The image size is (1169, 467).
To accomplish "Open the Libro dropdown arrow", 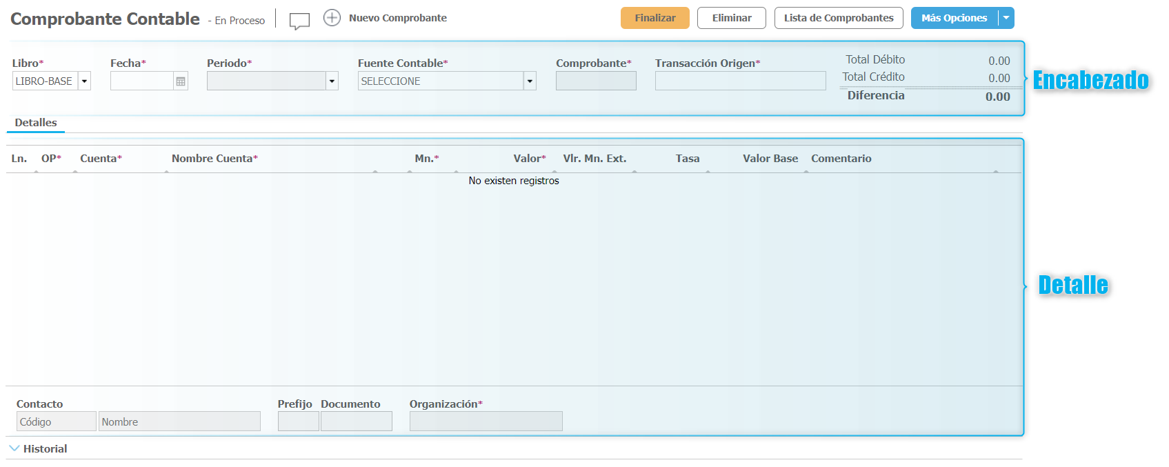I will [x=84, y=81].
